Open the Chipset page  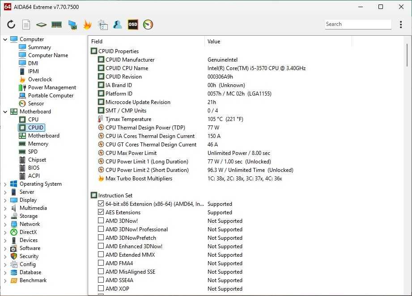point(37,160)
